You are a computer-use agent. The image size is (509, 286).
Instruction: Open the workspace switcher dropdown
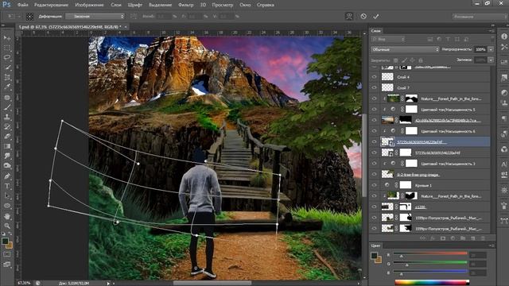click(479, 16)
